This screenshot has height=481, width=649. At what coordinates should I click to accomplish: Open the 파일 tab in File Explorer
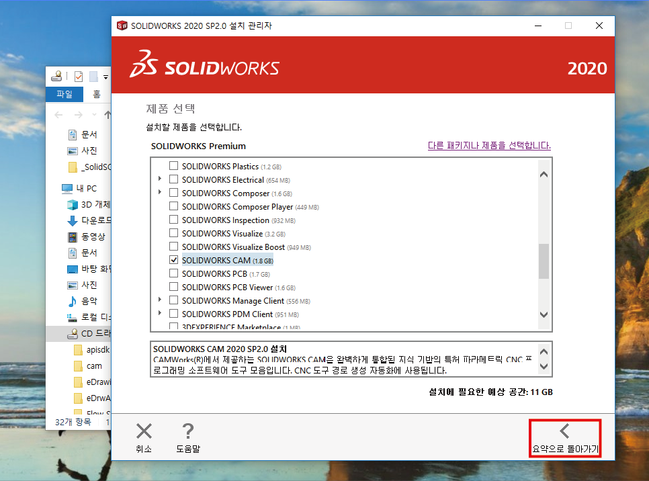coord(64,94)
